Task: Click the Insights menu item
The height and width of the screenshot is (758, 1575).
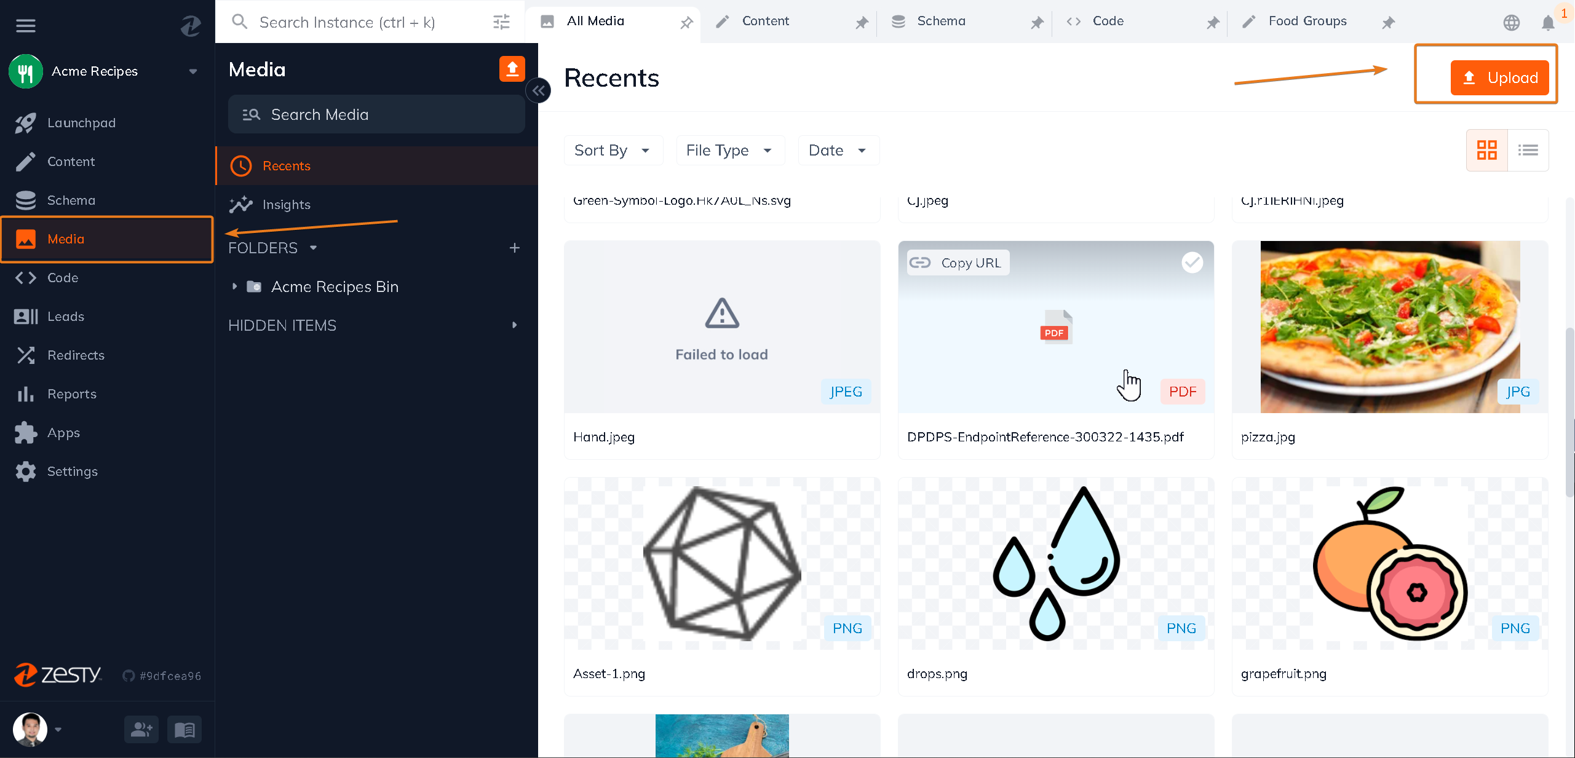Action: pos(286,205)
